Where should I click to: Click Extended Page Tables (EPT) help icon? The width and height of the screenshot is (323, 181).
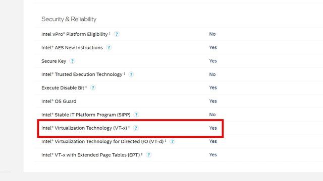[148, 155]
